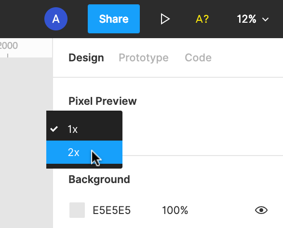The height and width of the screenshot is (228, 283).
Task: Click the checkmark beside 1x
Action: click(54, 129)
